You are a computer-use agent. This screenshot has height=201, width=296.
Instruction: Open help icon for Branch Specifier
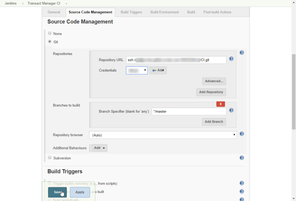pyautogui.click(x=231, y=110)
